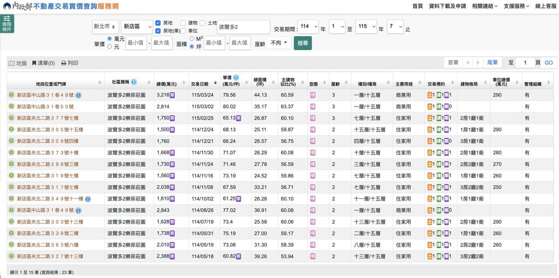Viewport: 559px width, 278px height.
Task: Open 線上客服 in top navigation
Action: click(x=546, y=6)
